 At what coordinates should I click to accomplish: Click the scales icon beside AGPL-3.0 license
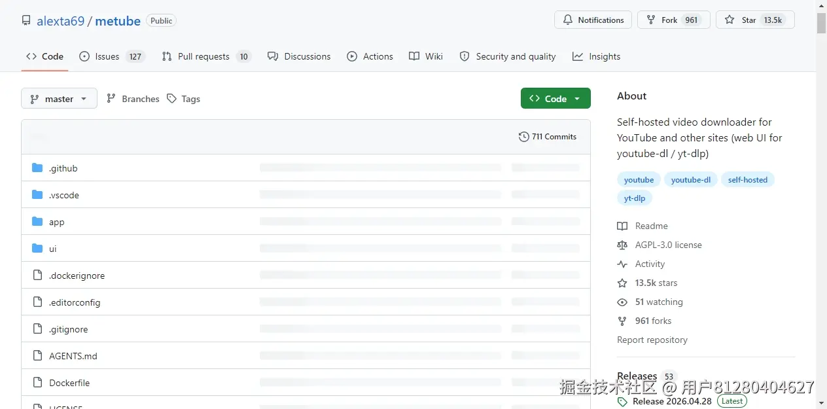pos(622,245)
